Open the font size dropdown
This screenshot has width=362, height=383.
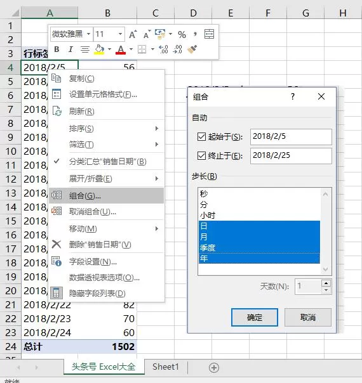[120, 34]
